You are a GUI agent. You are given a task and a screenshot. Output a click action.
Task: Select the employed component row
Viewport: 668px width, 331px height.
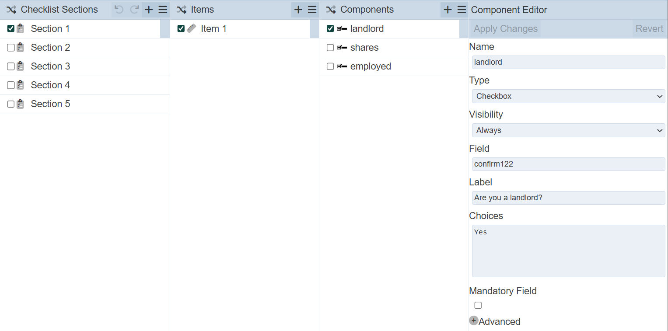(371, 66)
